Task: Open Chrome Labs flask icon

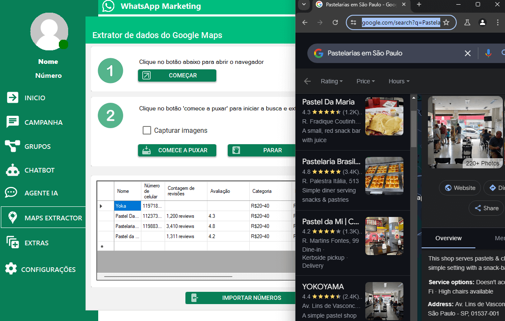Action: tap(467, 22)
